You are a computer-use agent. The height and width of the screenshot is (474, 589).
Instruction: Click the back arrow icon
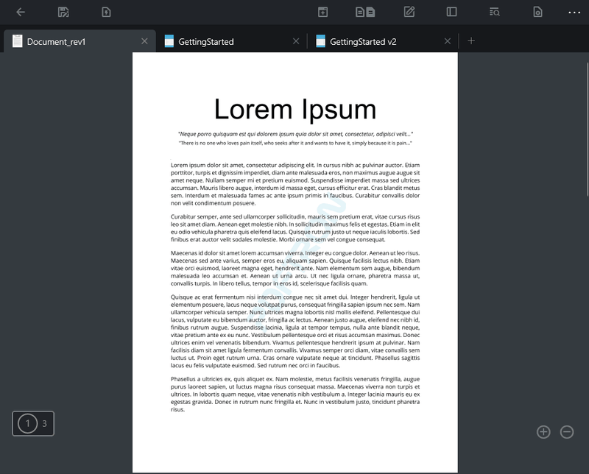(21, 12)
